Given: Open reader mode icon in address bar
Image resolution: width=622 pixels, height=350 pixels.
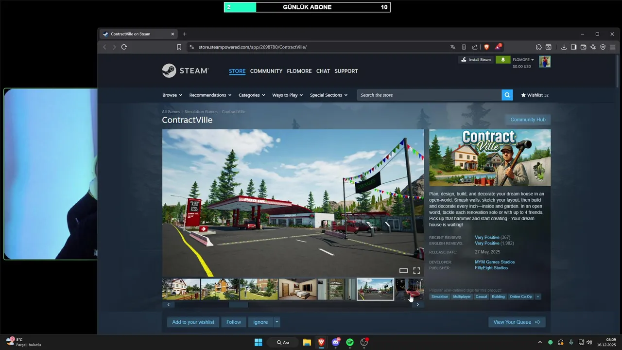Looking at the screenshot, I should coord(464,47).
